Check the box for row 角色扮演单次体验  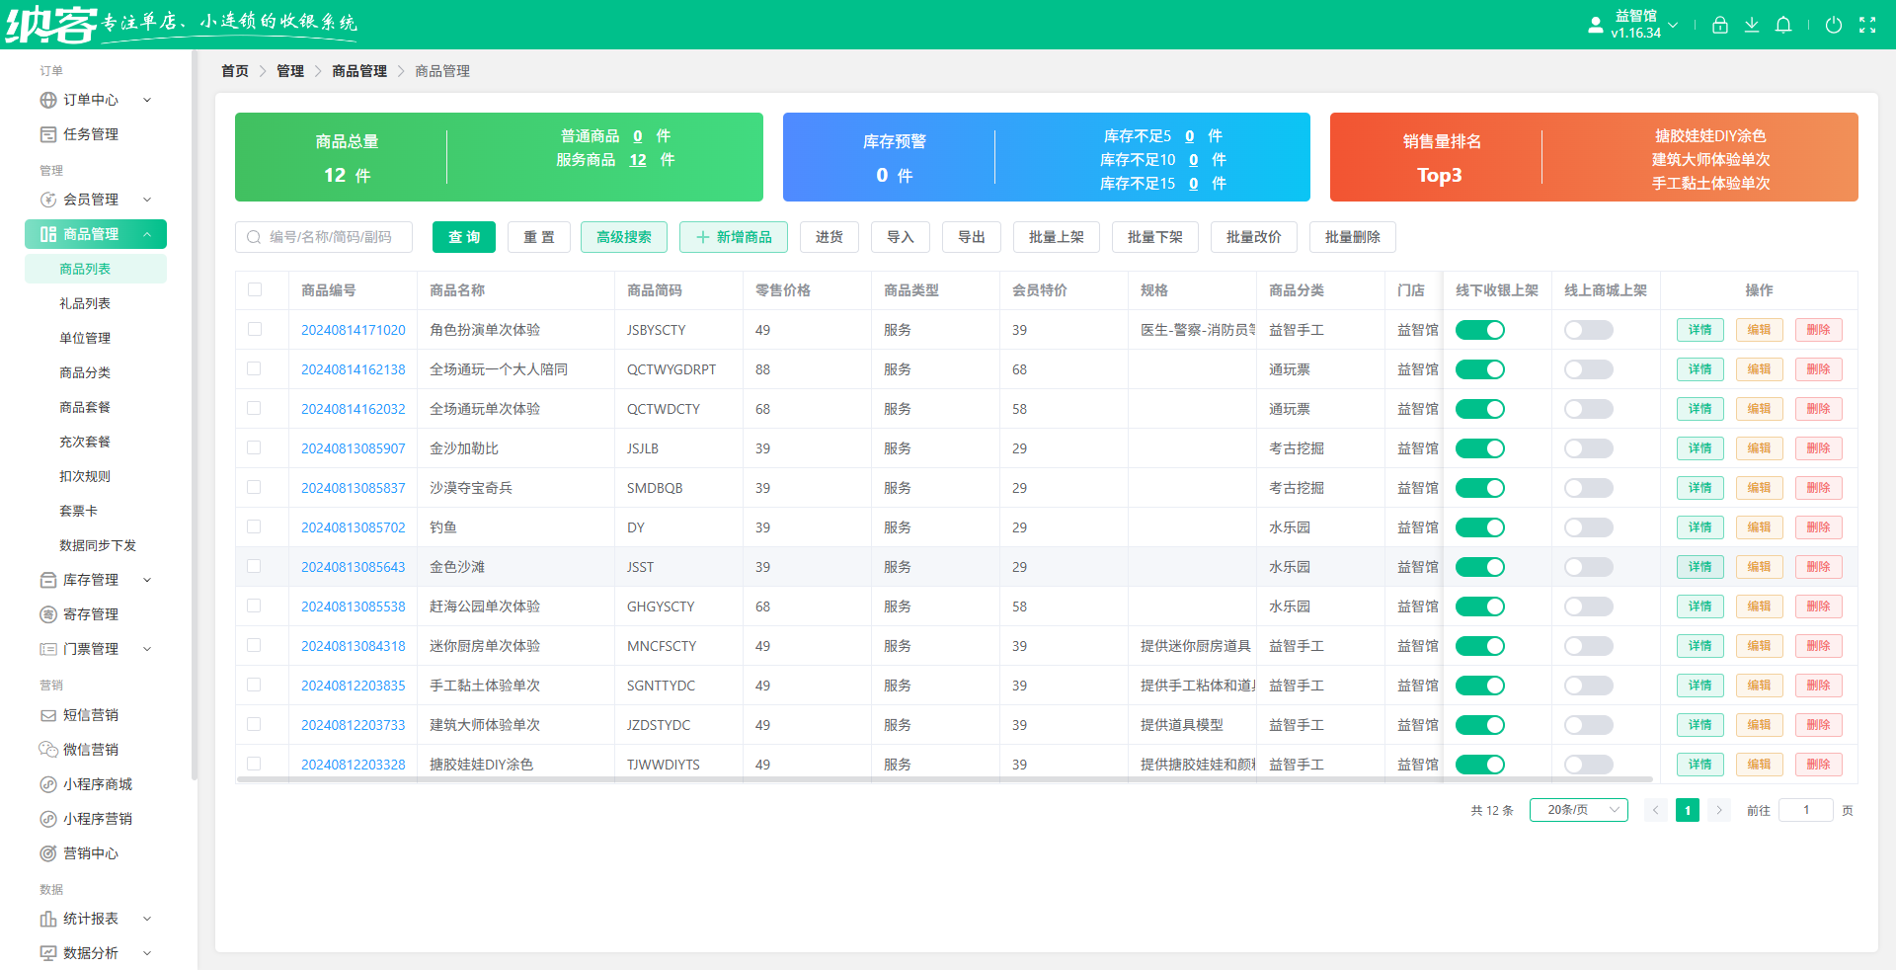(255, 329)
